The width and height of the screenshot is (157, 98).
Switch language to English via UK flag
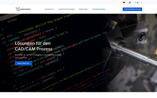[x=130, y=3]
